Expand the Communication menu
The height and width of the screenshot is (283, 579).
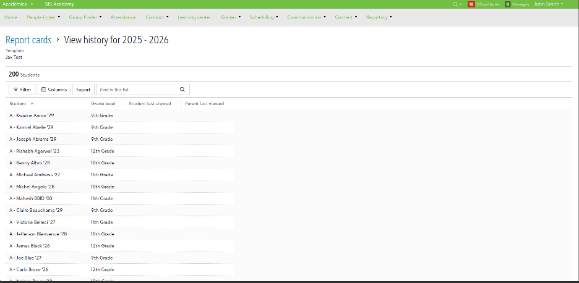pos(306,17)
